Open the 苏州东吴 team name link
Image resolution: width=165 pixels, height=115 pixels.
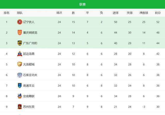click(x=28, y=107)
